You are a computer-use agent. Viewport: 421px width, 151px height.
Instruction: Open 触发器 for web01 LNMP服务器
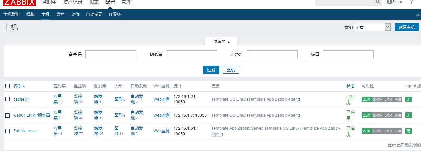click(99, 115)
